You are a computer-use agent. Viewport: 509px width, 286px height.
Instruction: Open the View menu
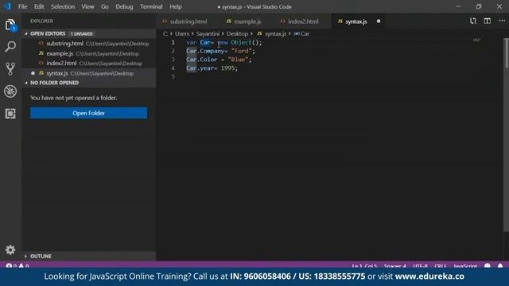(x=87, y=6)
